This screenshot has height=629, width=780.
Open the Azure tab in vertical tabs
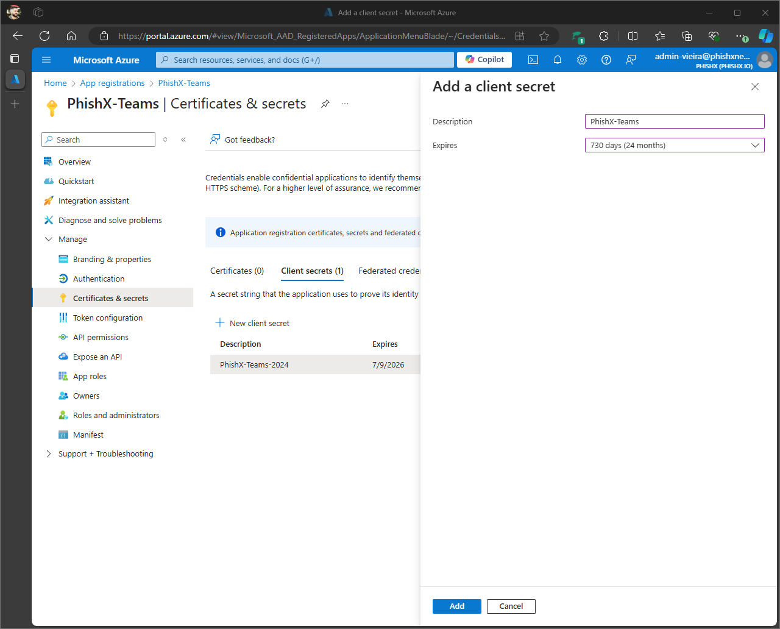click(15, 79)
